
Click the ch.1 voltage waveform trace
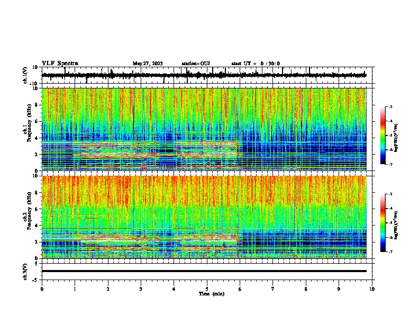[x=204, y=75]
